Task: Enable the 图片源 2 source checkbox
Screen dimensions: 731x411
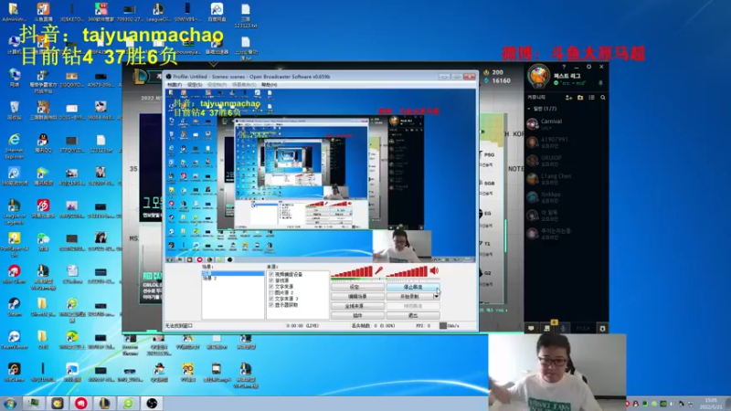Action: click(x=270, y=292)
